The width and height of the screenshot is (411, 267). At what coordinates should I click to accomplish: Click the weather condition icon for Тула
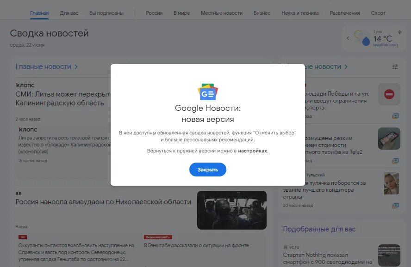(362, 38)
